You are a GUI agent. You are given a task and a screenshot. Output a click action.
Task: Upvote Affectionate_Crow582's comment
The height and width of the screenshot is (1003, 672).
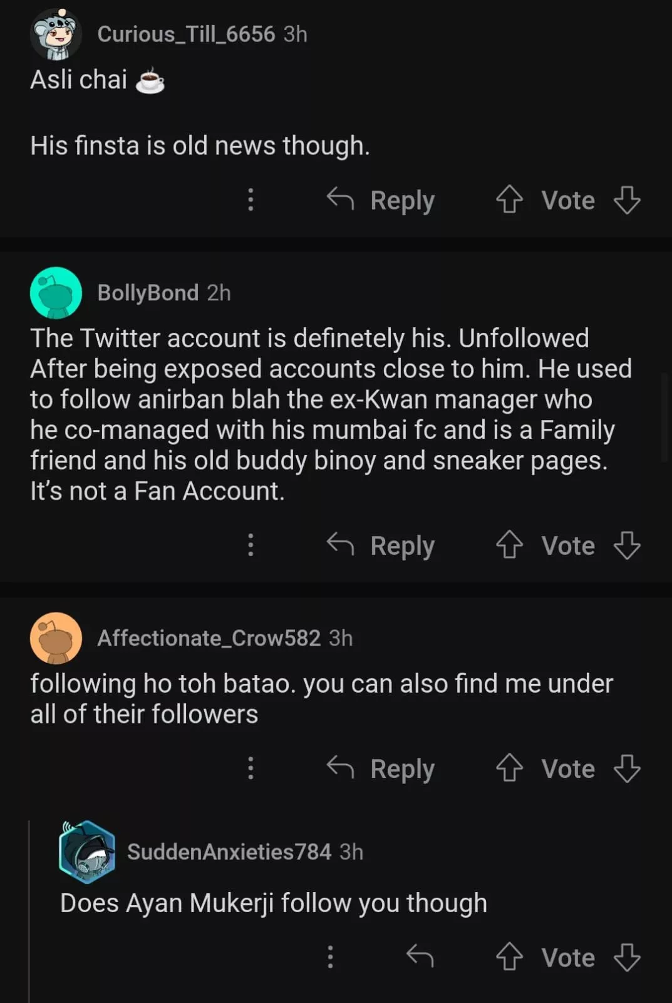[509, 768]
